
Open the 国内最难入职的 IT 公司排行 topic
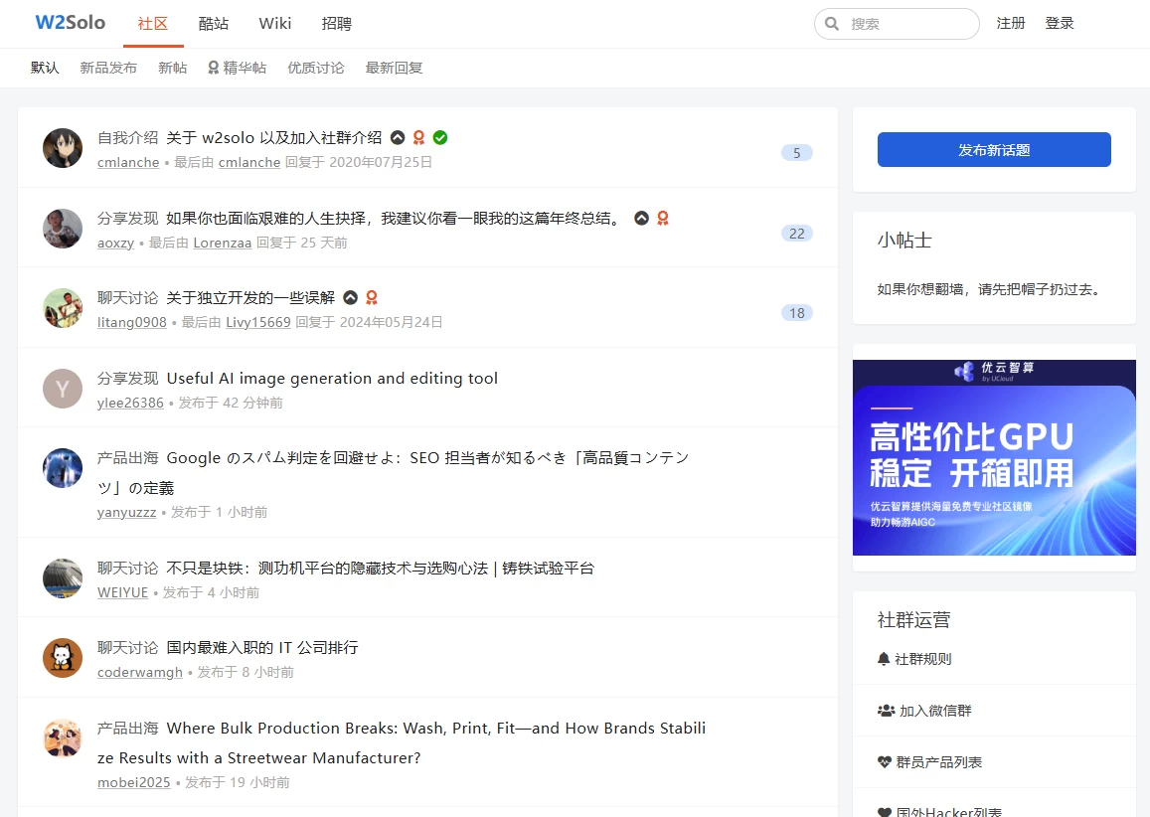click(262, 647)
